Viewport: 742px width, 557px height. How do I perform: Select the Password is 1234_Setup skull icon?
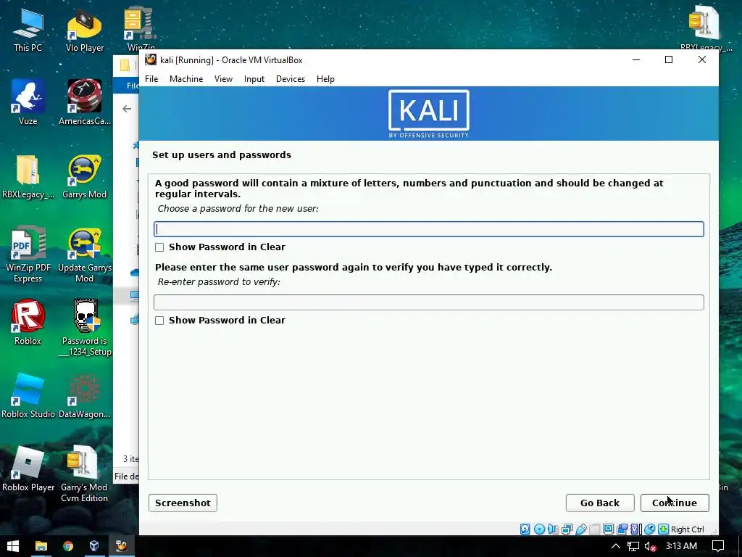pyautogui.click(x=86, y=327)
